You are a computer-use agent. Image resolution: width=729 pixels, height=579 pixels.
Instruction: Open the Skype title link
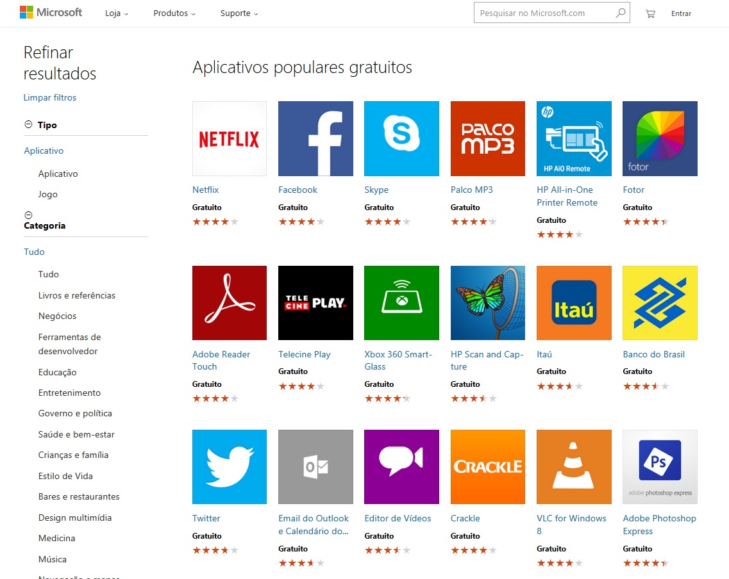point(376,190)
